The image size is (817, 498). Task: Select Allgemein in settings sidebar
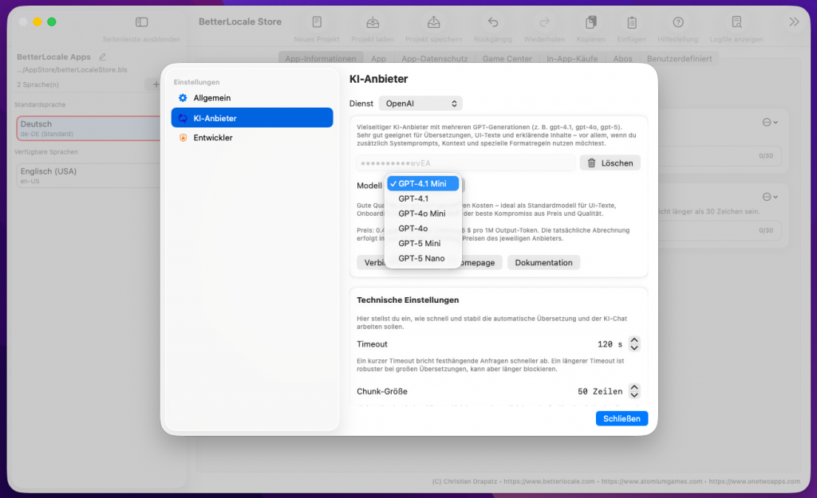click(211, 98)
